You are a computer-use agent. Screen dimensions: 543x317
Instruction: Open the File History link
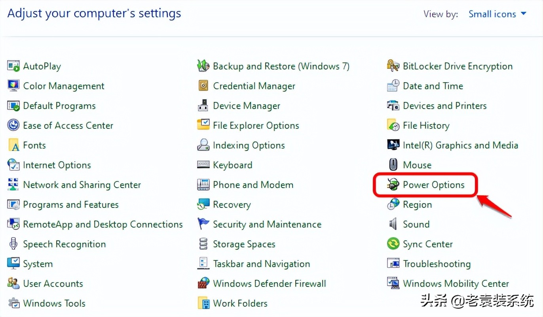[426, 126]
